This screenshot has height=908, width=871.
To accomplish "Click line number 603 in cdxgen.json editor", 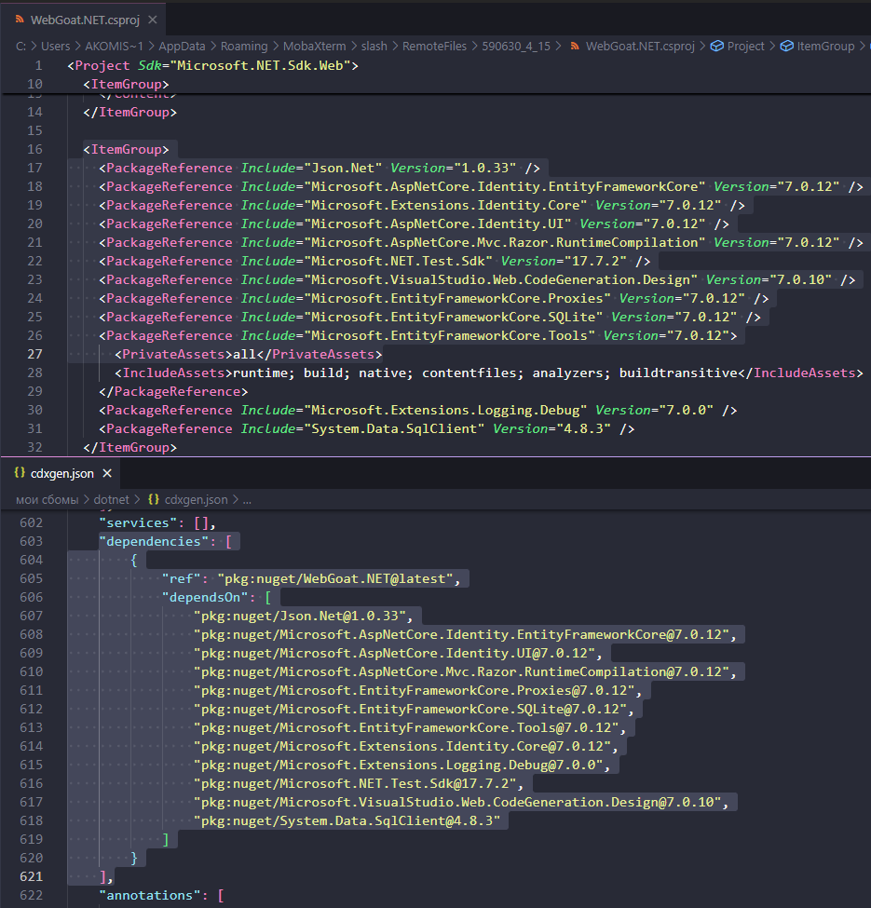I will pos(32,541).
